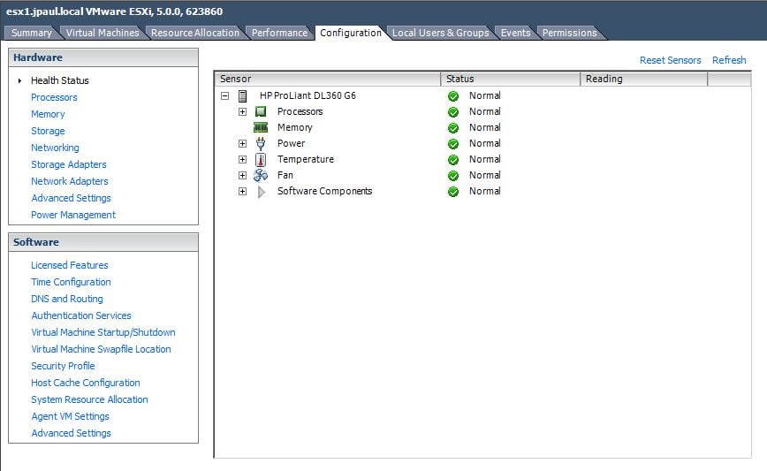Click the Normal status text in Fan row

coord(485,175)
